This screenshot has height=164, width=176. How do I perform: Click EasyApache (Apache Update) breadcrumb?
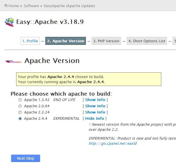(69, 6)
